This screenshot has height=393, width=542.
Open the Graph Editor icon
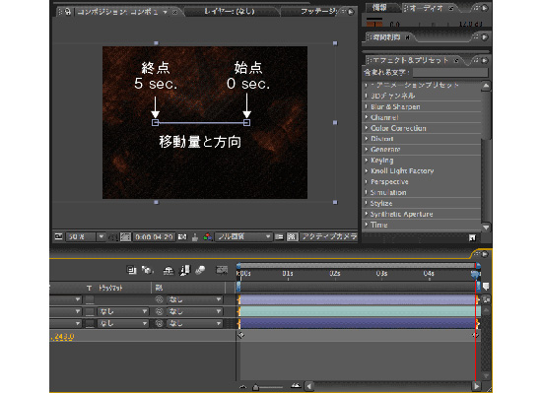pyautogui.click(x=222, y=270)
